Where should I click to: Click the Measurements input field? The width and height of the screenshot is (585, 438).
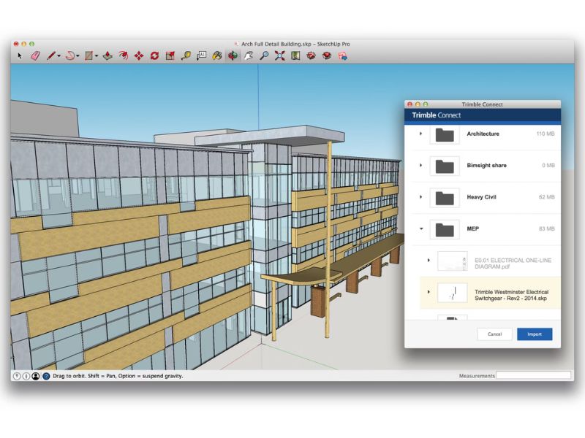click(x=534, y=376)
